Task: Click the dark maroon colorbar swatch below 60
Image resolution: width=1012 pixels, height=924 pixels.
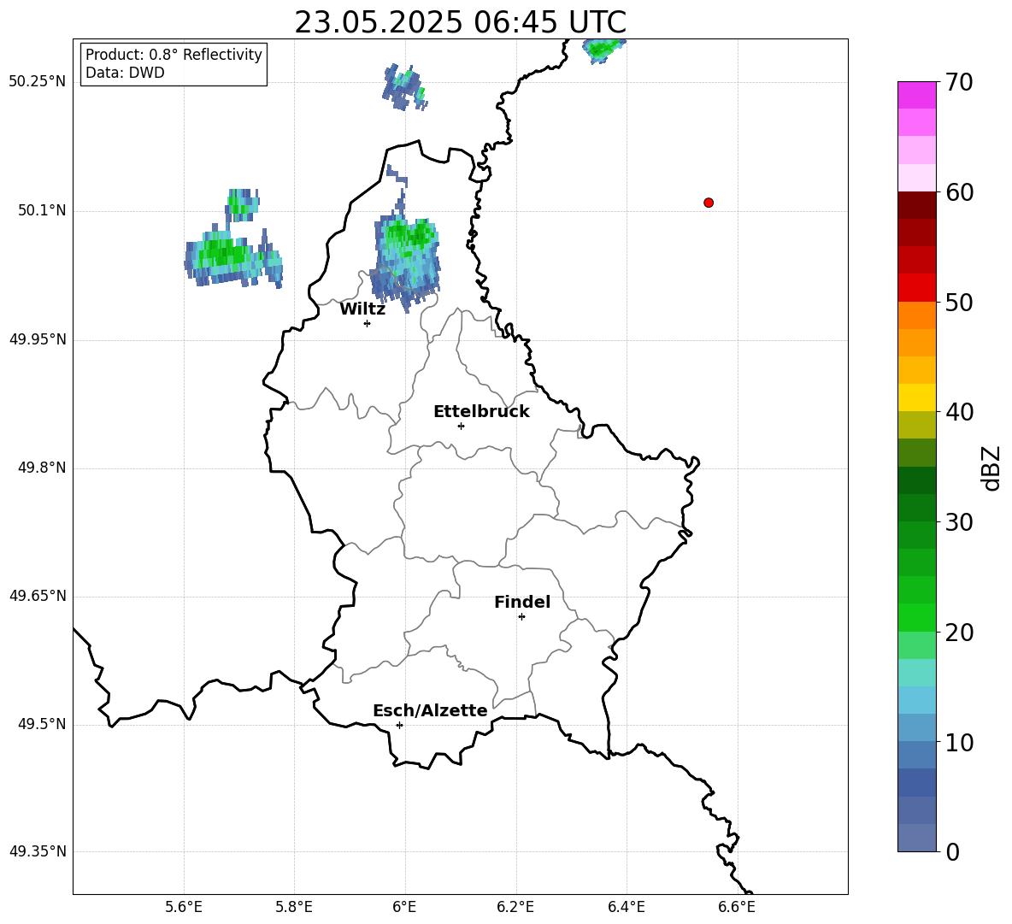Action: coord(917,205)
